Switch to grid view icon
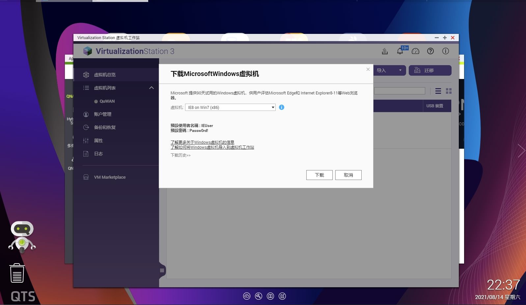The width and height of the screenshot is (526, 305). (x=449, y=91)
